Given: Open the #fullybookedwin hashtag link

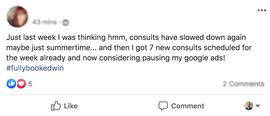Looking at the screenshot, I should click(35, 68).
